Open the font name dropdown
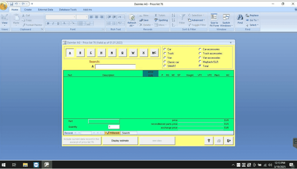The image size is (297, 169). [75, 17]
